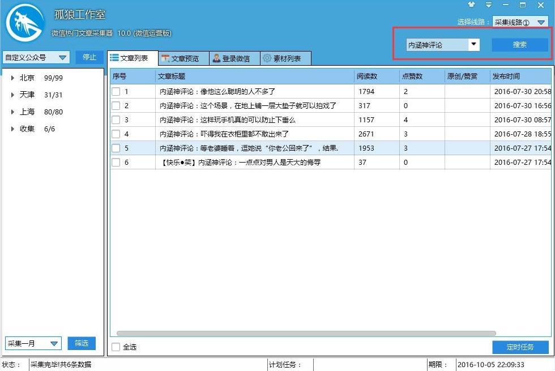Click the 定时任务 scheduled task button
Screen dimensions: 555x371
(x=520, y=347)
